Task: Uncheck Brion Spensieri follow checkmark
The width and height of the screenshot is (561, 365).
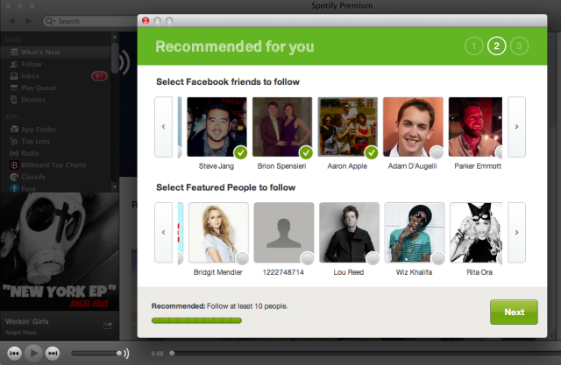Action: click(306, 153)
